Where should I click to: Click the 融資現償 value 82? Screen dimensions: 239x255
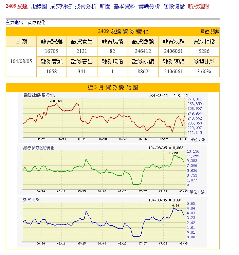coord(112,51)
